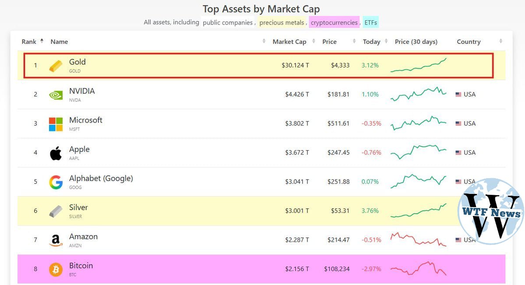Click the Silver bar icon
Image resolution: width=525 pixels, height=285 pixels.
(56, 211)
